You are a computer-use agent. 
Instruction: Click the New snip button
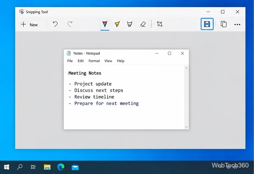coord(29,25)
